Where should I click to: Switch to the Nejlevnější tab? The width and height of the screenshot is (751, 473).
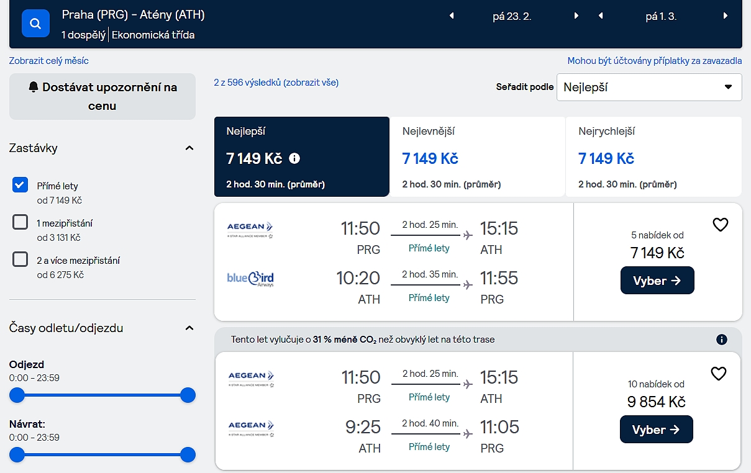point(477,156)
